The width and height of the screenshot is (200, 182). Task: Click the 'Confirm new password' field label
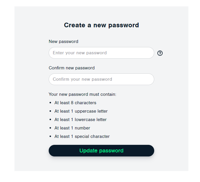pos(72,68)
